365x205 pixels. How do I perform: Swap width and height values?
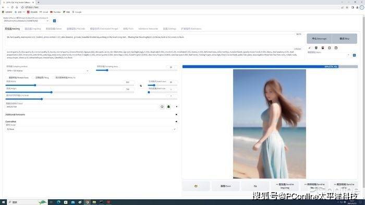(141, 86)
